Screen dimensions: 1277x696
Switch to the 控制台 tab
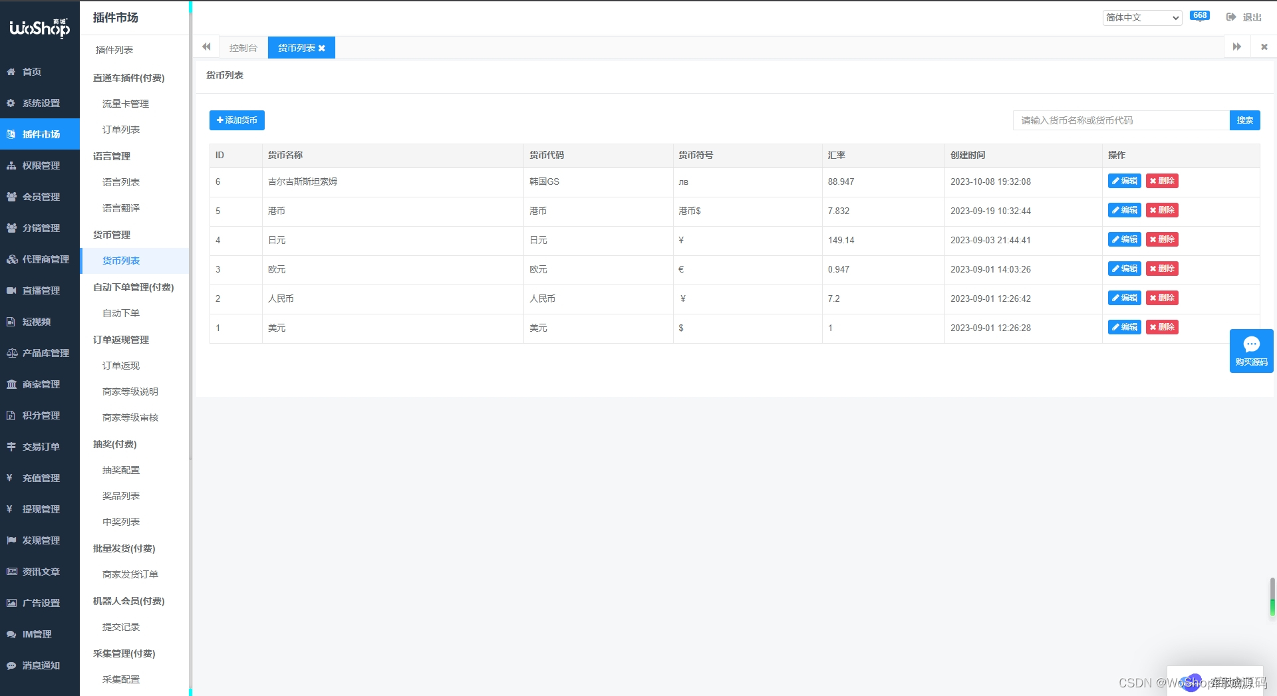[x=243, y=48]
